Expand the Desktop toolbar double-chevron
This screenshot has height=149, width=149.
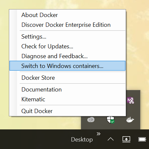pos(98,134)
